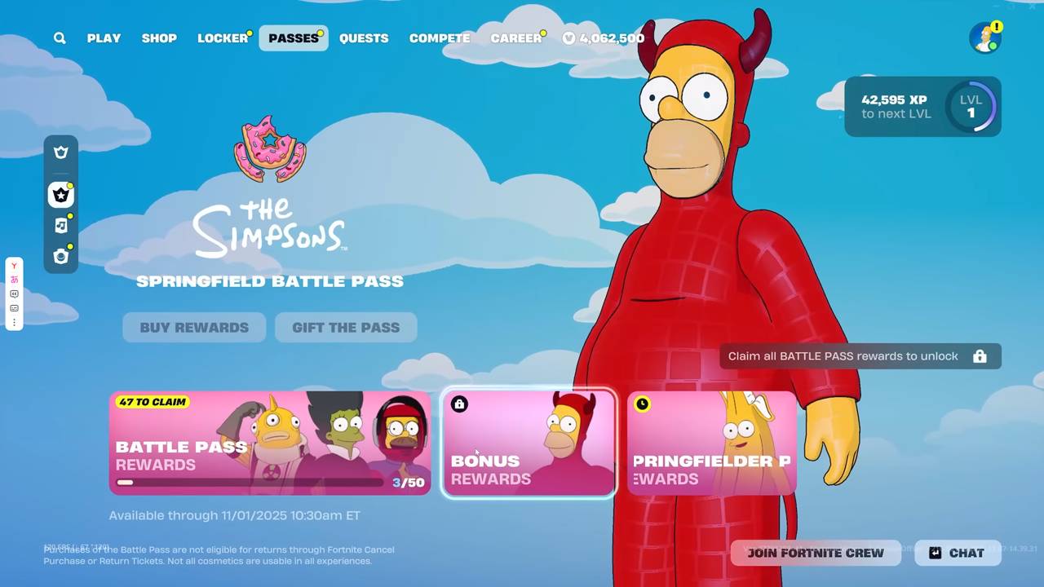Screen dimensions: 1044x587
Task: Click the BUY REWARDS button
Action: pyautogui.click(x=194, y=328)
